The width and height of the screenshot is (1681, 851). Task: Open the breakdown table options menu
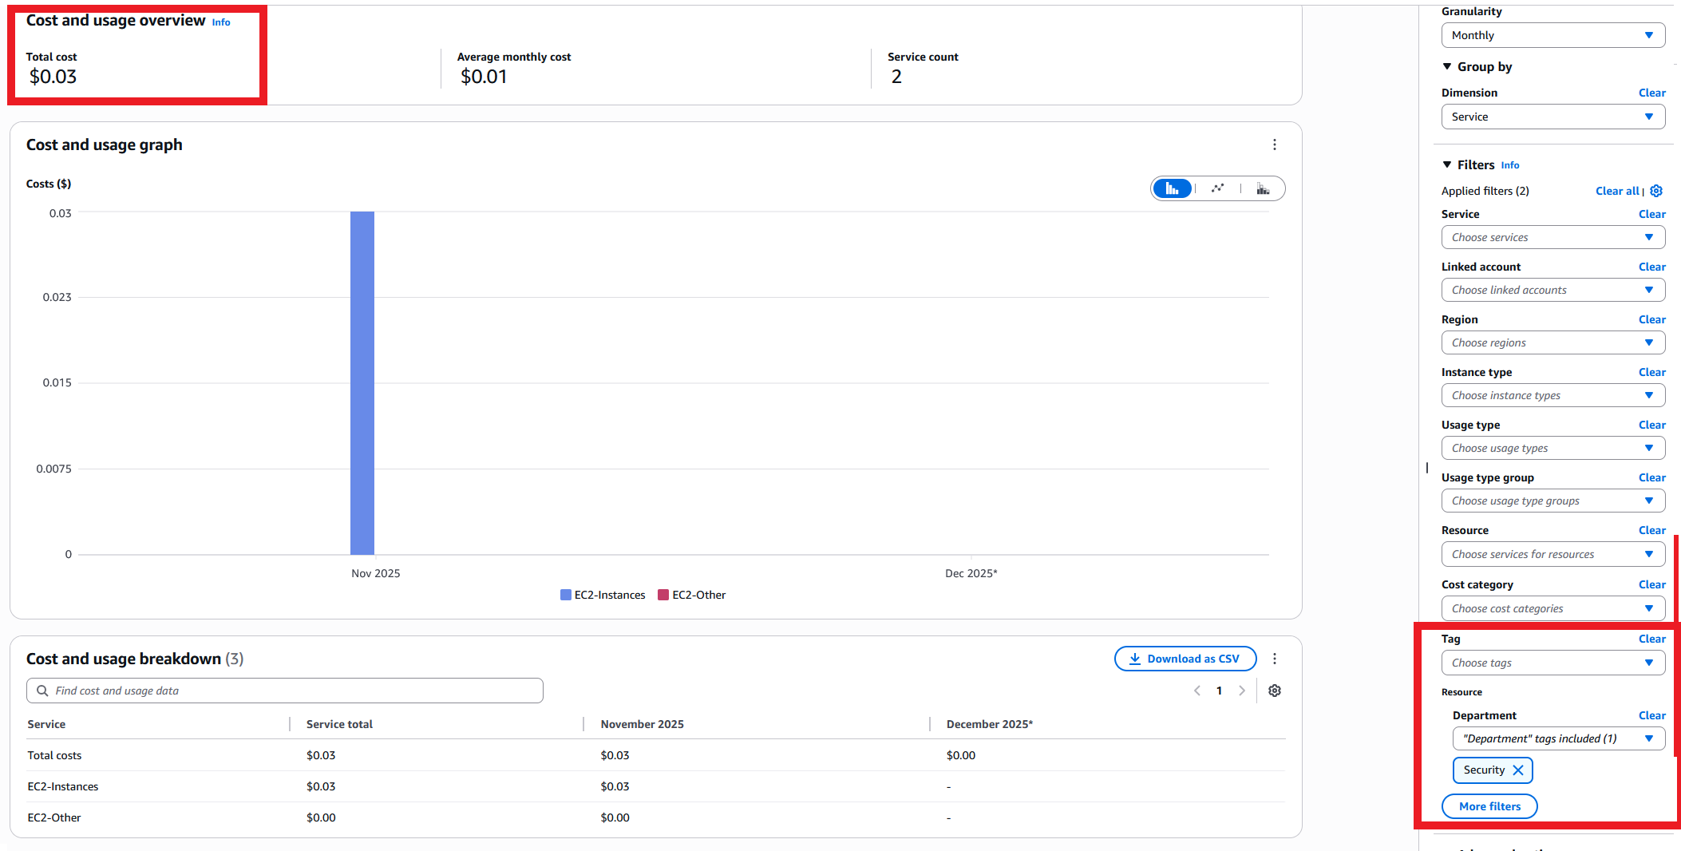1275,659
